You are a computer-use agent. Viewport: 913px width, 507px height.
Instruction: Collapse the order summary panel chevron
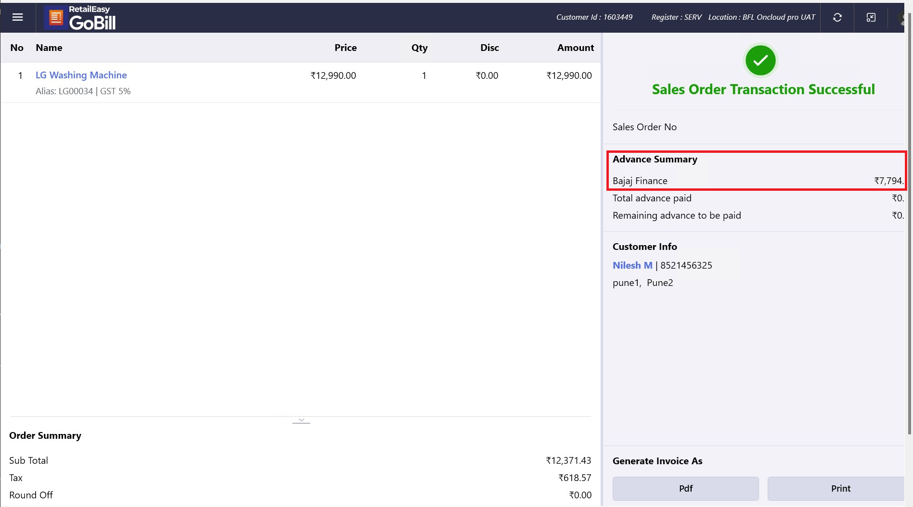(x=301, y=420)
